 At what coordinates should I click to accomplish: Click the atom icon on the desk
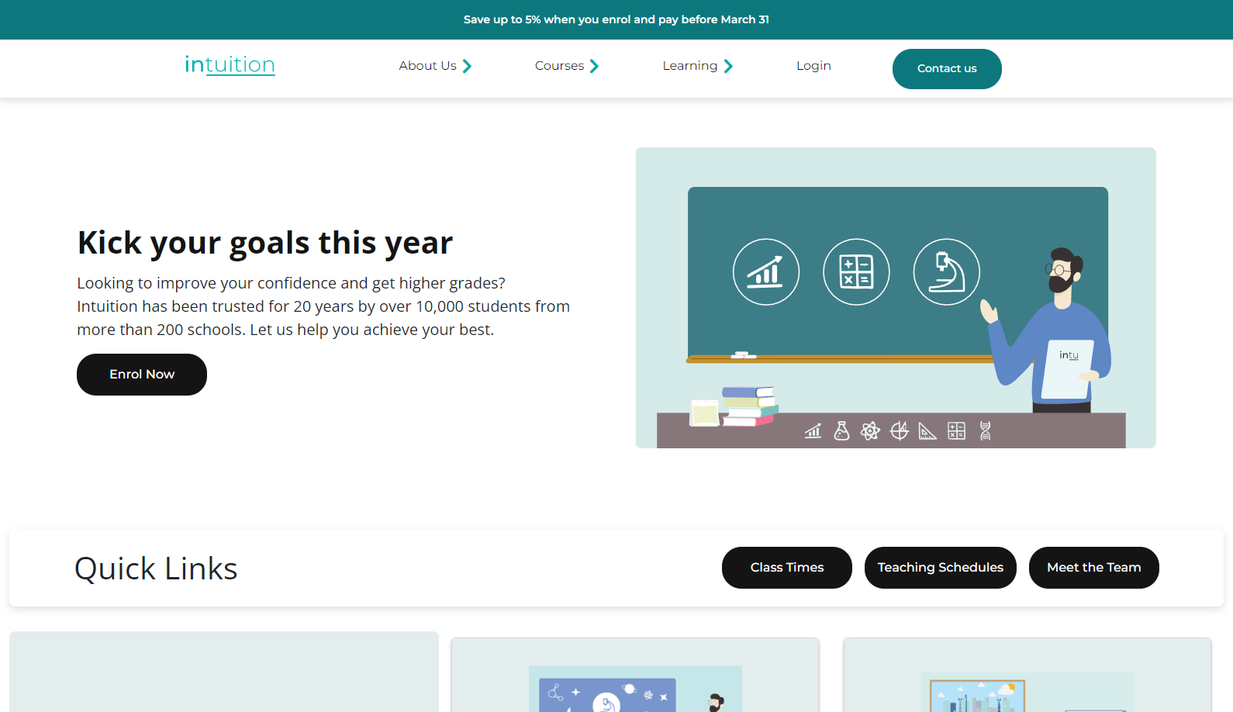click(870, 430)
